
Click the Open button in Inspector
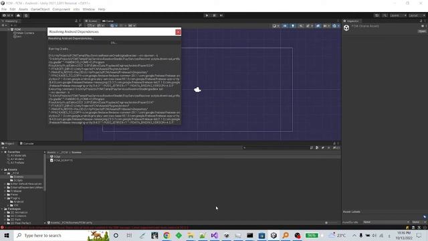422,31
